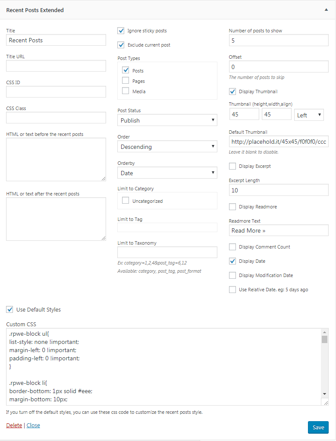Image resolution: width=336 pixels, height=441 pixels.
Task: Click Custom CSS scrollbar down arrow
Action: point(325,394)
